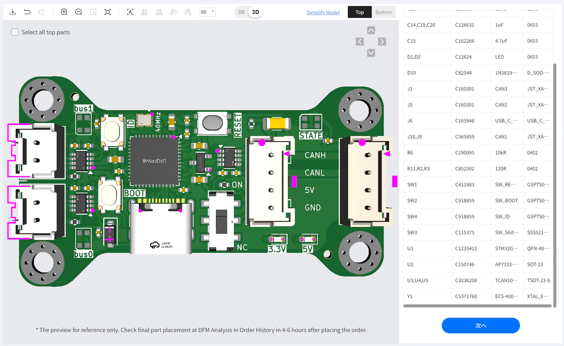The width and height of the screenshot is (564, 346).
Task: Pan view up with the up arrow
Action: 371,30
